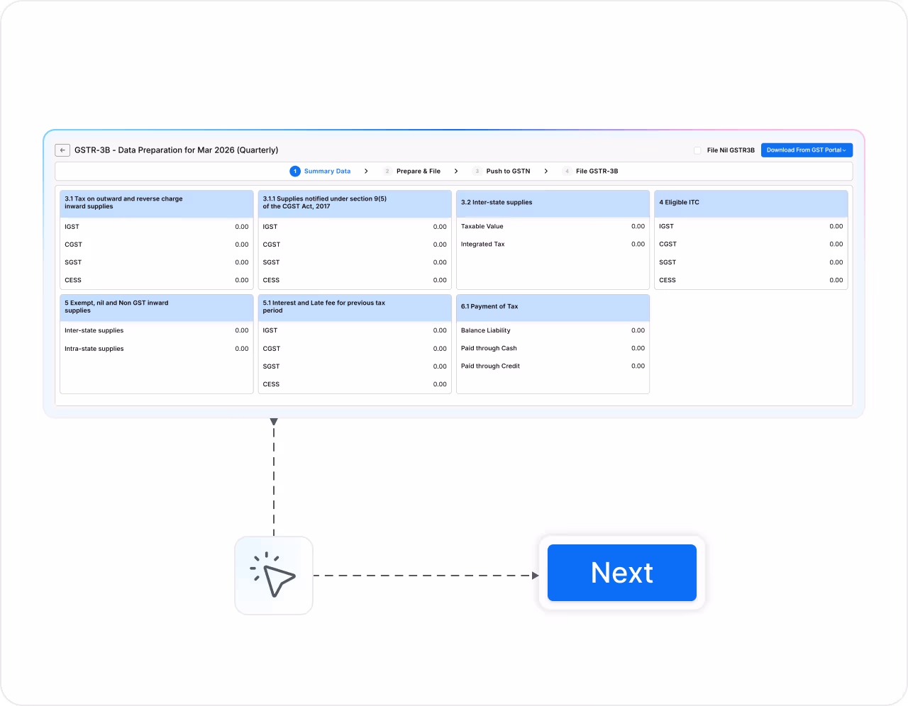Click the step 4 number badge

(x=567, y=172)
